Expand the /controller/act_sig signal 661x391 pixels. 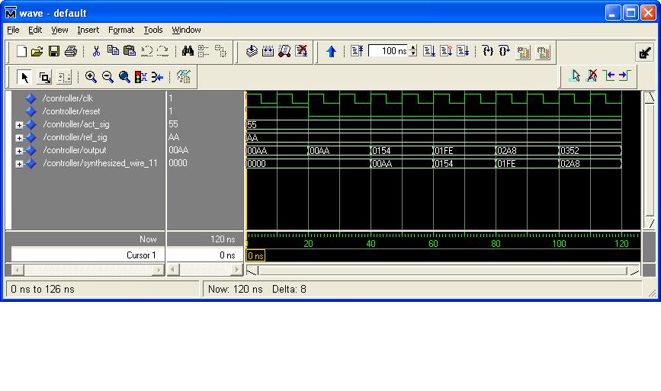coord(19,124)
